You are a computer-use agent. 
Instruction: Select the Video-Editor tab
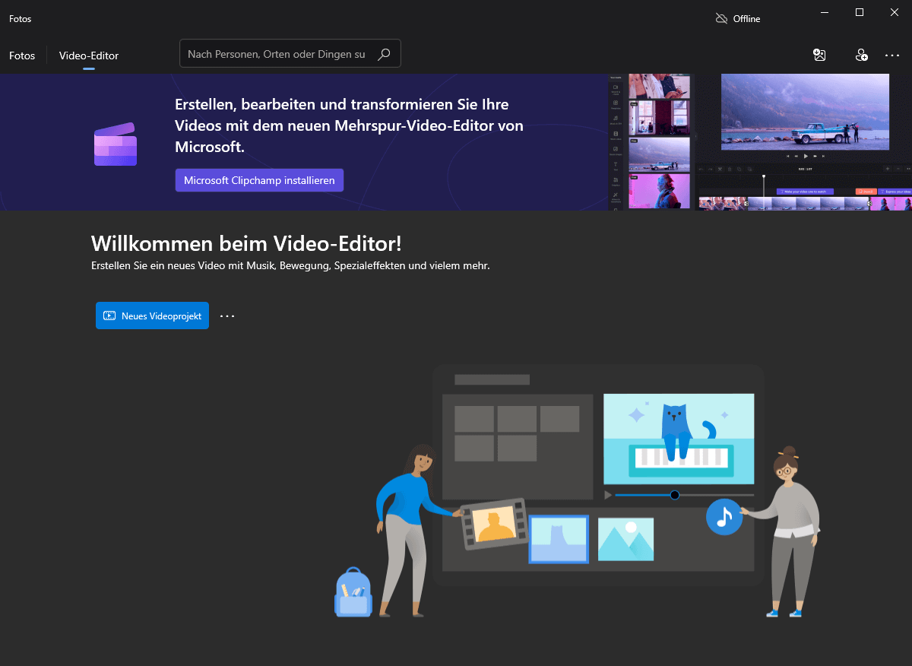[88, 55]
